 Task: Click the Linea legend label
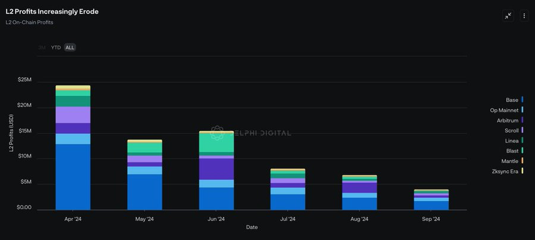pyautogui.click(x=512, y=140)
